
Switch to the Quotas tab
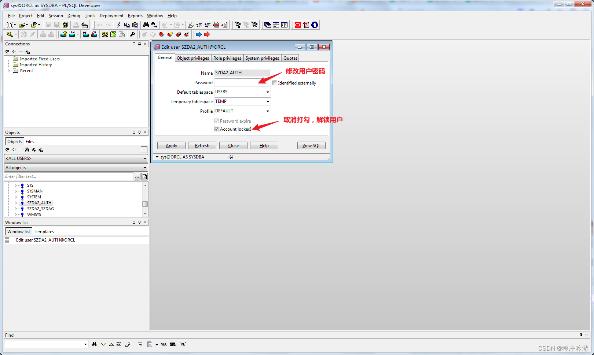pyautogui.click(x=290, y=58)
